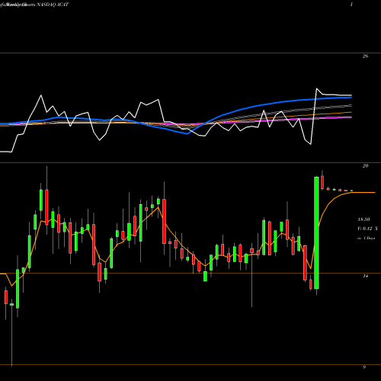
Task: Click the 'in 1 Days' text
Action: click(x=366, y=239)
